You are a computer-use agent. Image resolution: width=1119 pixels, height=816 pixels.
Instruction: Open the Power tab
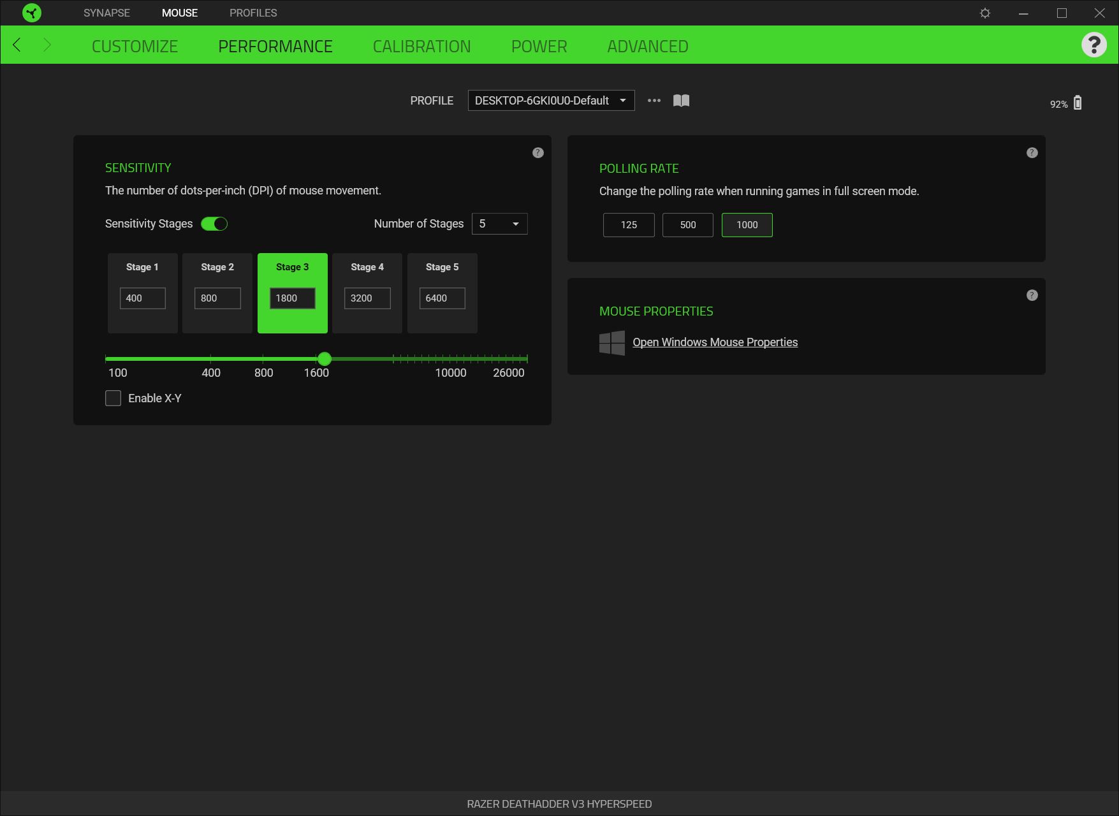(539, 46)
